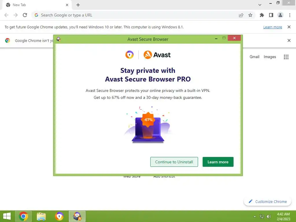Open Chrome's three-dot menu
296x222 pixels.
290,15
